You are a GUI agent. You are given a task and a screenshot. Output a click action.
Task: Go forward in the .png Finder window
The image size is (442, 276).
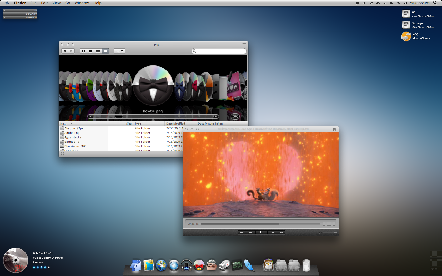(71, 51)
